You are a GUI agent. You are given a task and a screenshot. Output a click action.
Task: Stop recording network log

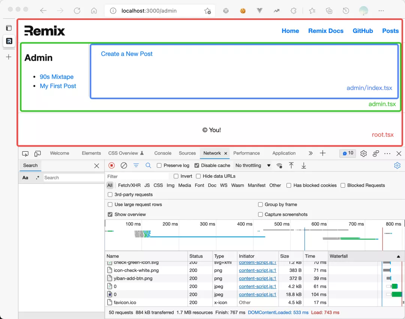pyautogui.click(x=111, y=165)
